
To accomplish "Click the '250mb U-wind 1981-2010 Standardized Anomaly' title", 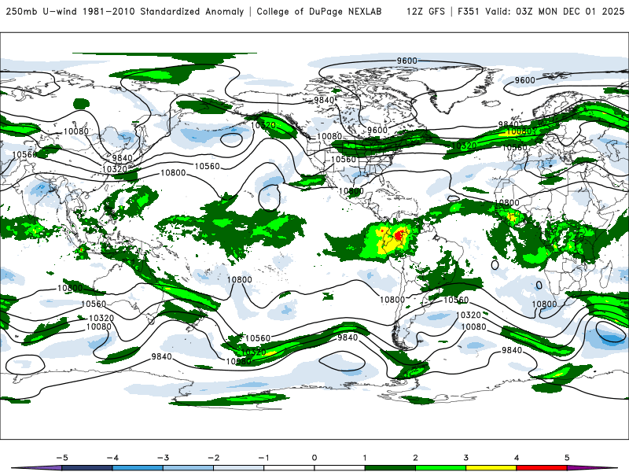I will click(125, 12).
